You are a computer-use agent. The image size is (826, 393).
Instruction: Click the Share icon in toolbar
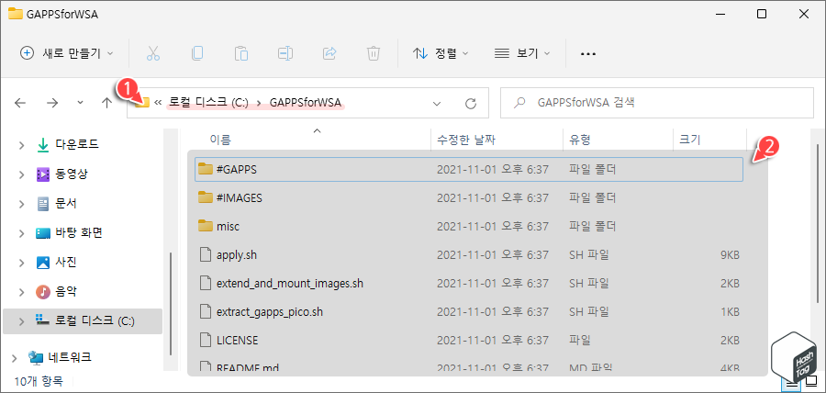(329, 53)
